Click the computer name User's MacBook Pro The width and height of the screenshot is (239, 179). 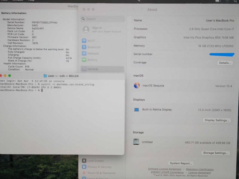coord(220,21)
